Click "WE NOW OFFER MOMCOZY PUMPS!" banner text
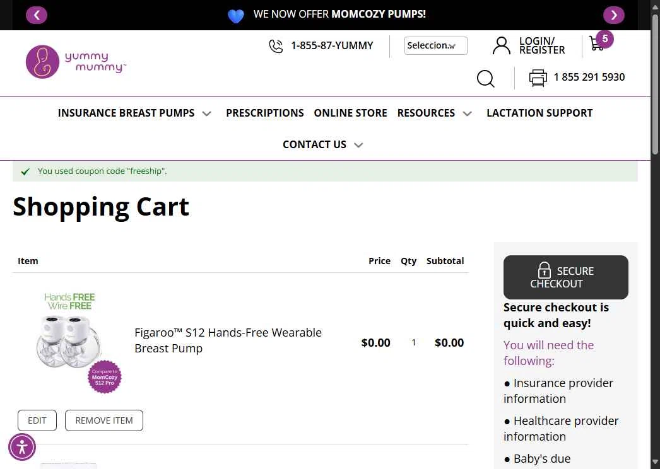This screenshot has width=660, height=469. point(339,14)
